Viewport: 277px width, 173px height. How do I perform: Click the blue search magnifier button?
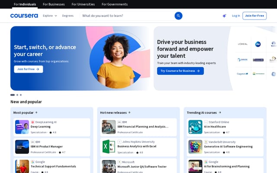pyautogui.click(x=178, y=16)
